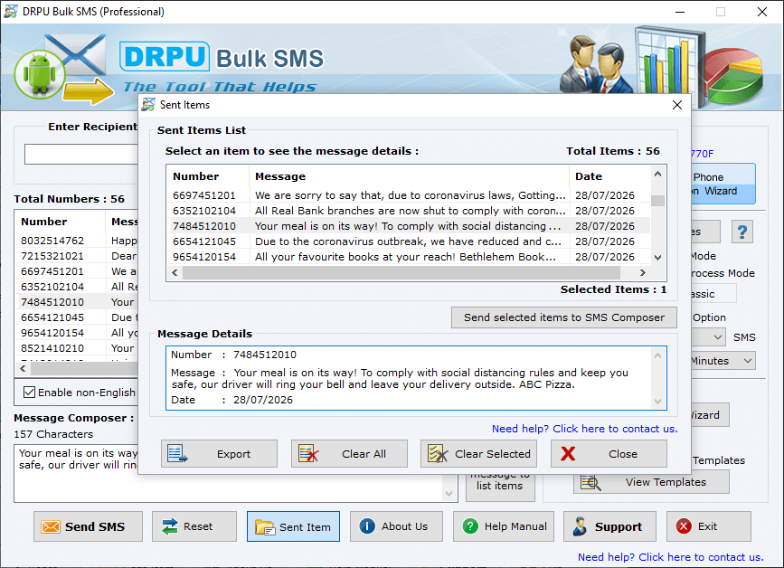The image size is (784, 568).
Task: Click the Clear Selected button
Action: [478, 454]
